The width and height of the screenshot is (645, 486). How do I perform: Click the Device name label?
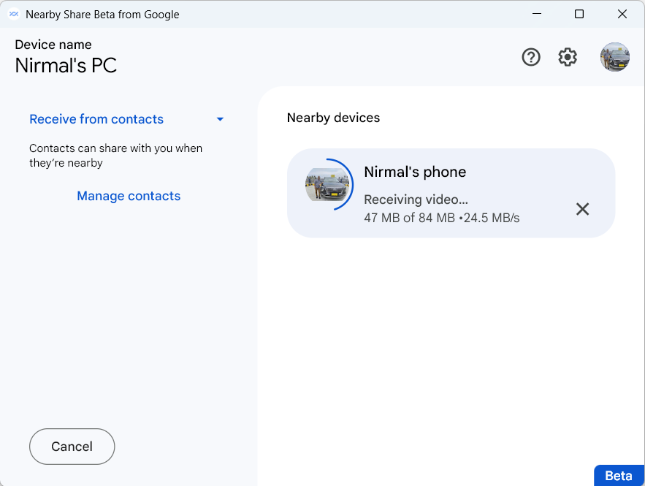pyautogui.click(x=53, y=45)
